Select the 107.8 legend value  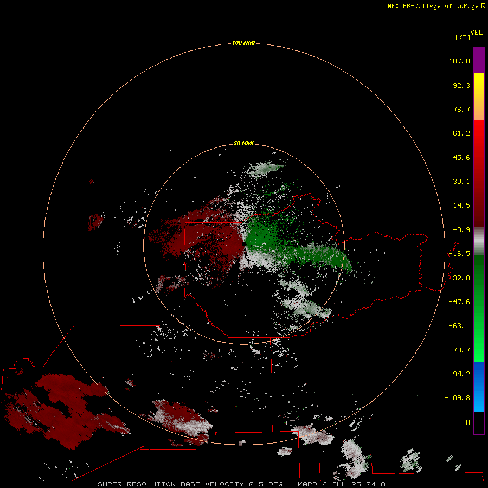point(459,61)
